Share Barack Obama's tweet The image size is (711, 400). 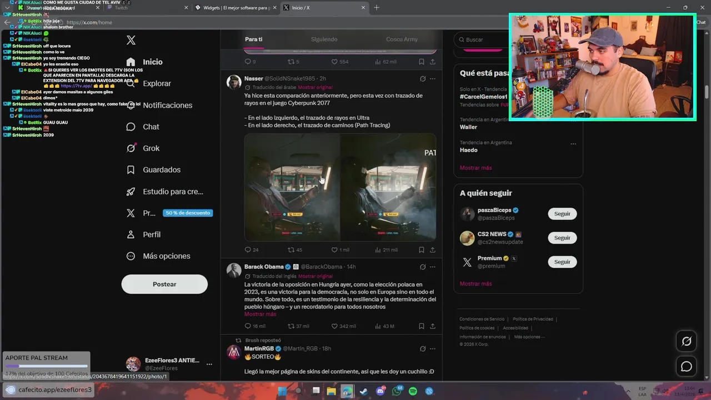[433, 326]
